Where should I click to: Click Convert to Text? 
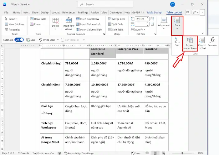[x=202, y=43]
